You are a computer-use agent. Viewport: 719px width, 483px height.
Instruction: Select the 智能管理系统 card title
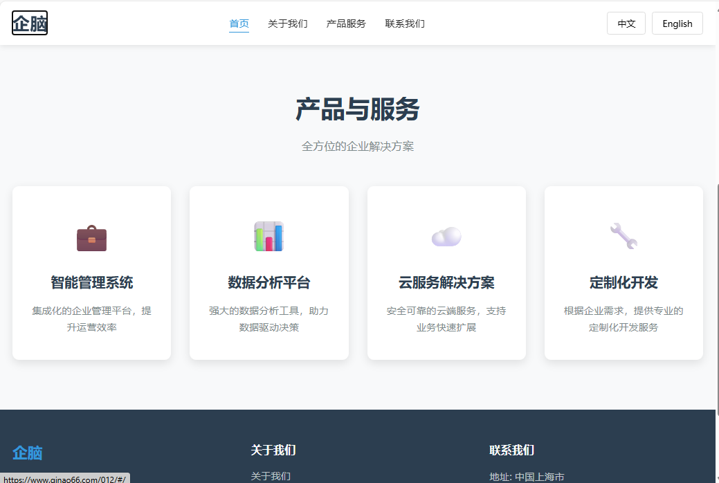coord(91,283)
